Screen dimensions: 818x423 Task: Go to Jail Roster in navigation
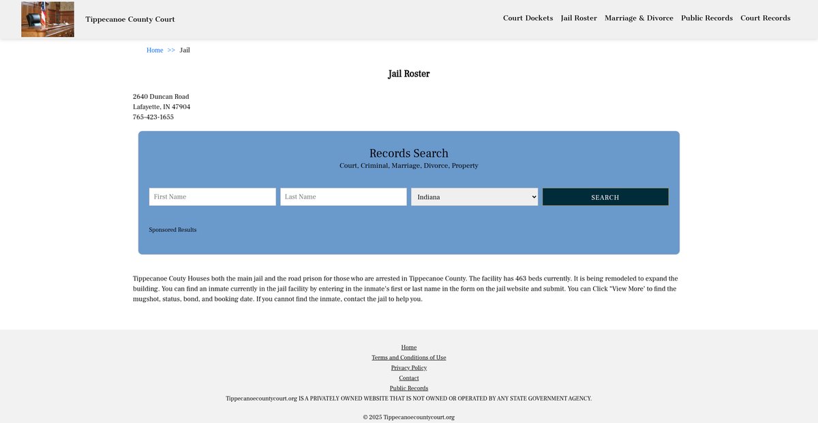(579, 18)
